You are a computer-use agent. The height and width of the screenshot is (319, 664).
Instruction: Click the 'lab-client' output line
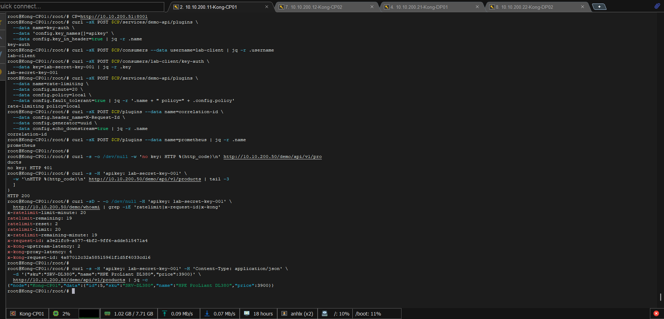tap(21, 56)
